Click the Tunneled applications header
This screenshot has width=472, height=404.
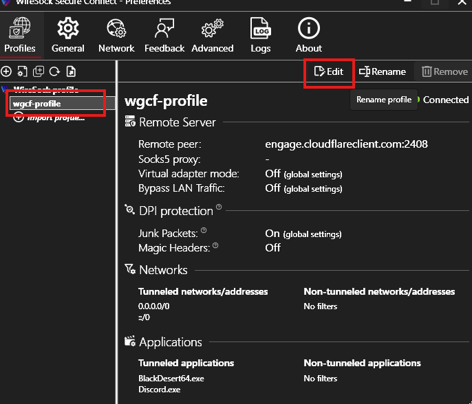point(186,363)
